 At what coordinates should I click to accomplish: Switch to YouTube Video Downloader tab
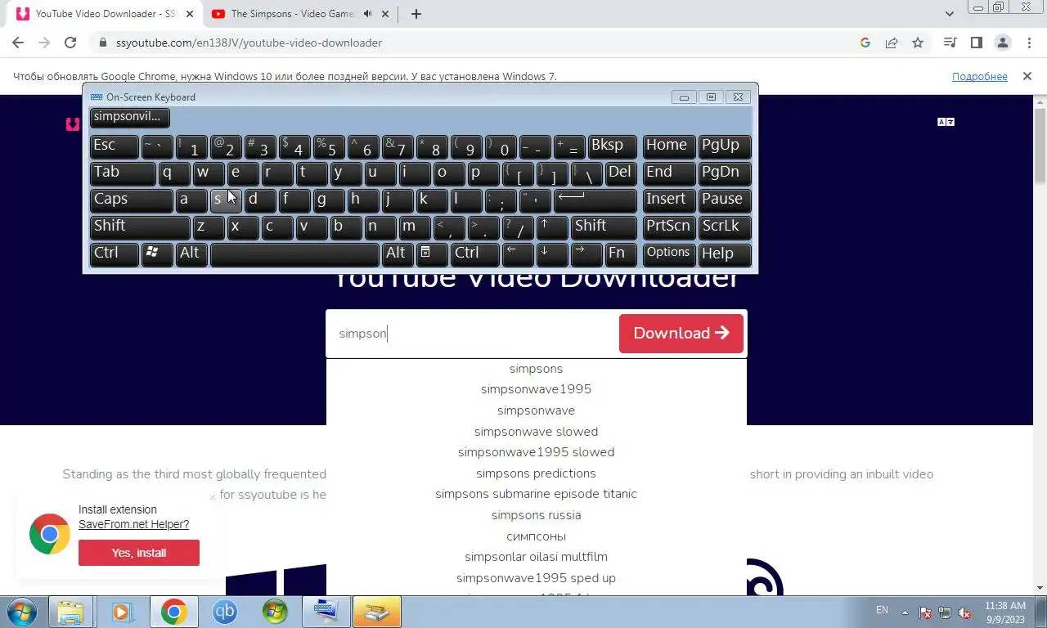click(x=105, y=14)
